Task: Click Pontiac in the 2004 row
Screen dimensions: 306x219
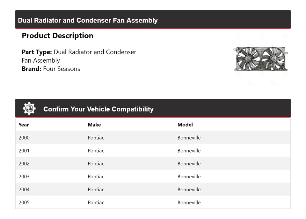Action: pyautogui.click(x=96, y=189)
